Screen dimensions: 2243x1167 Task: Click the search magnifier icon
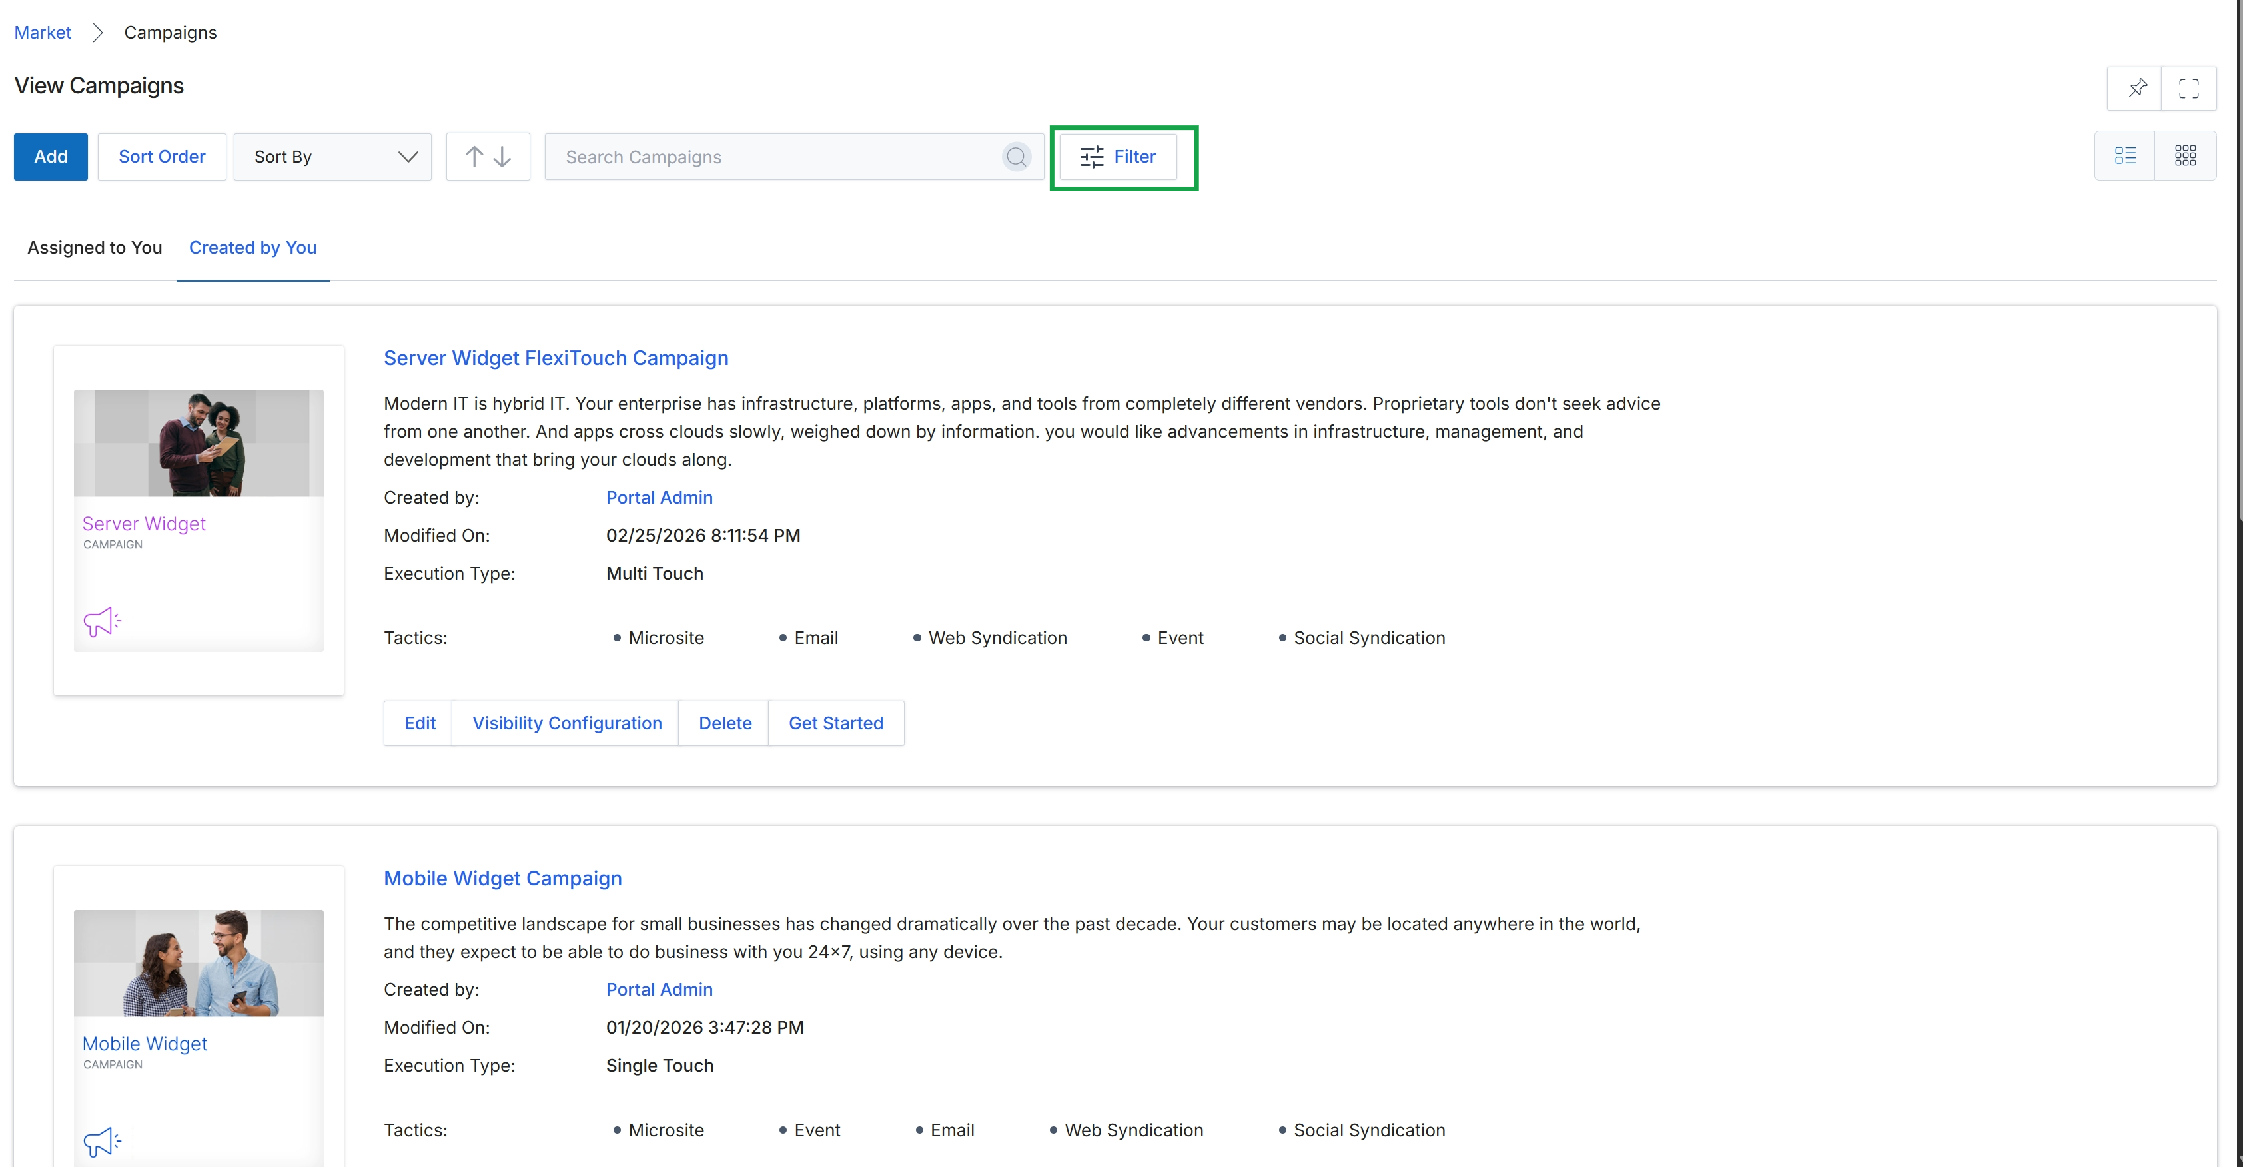click(1016, 157)
